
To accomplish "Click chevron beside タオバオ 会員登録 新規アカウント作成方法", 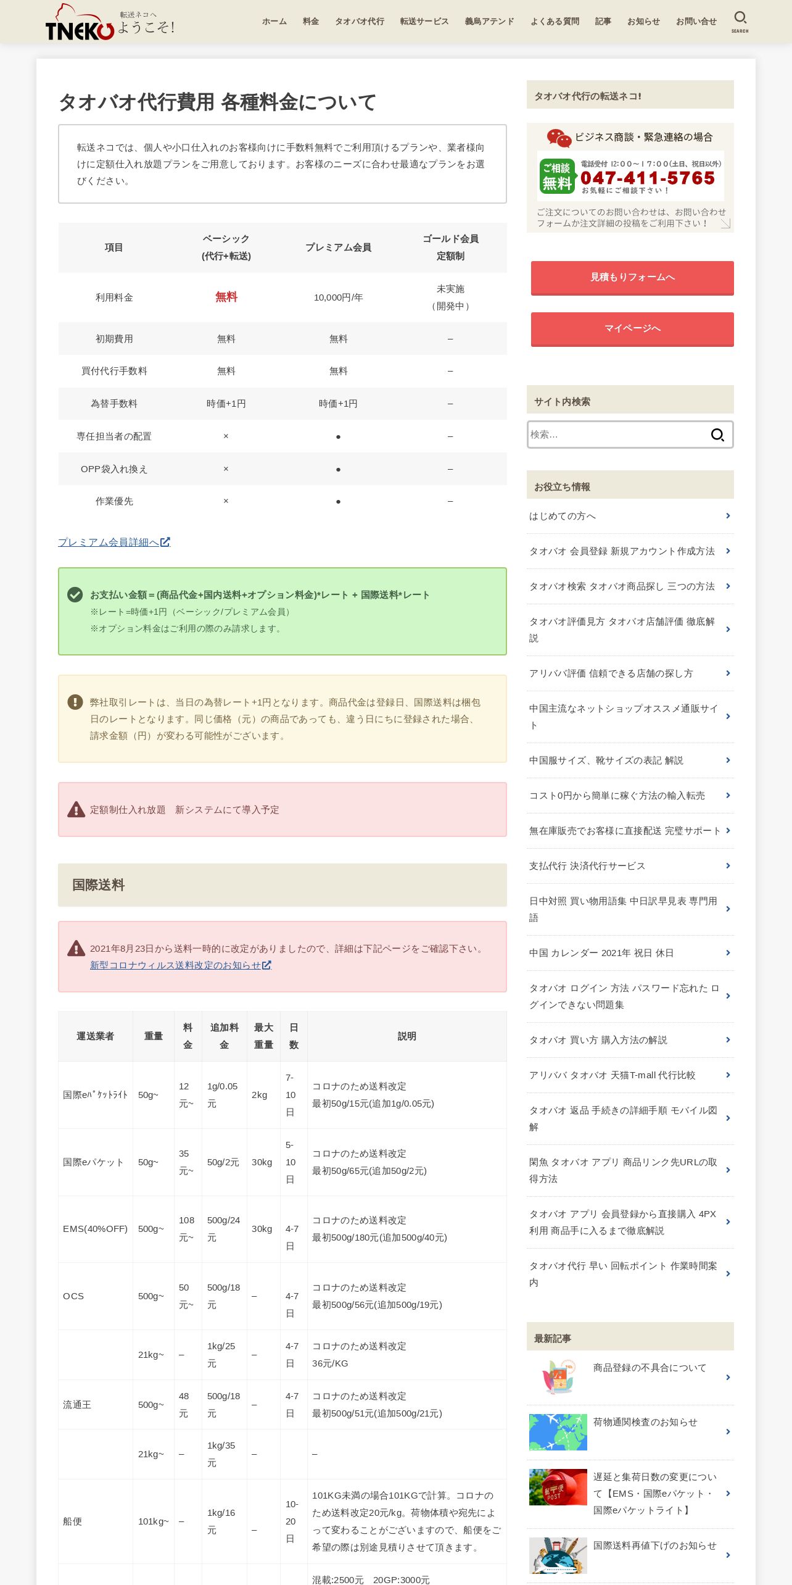I will [x=728, y=551].
